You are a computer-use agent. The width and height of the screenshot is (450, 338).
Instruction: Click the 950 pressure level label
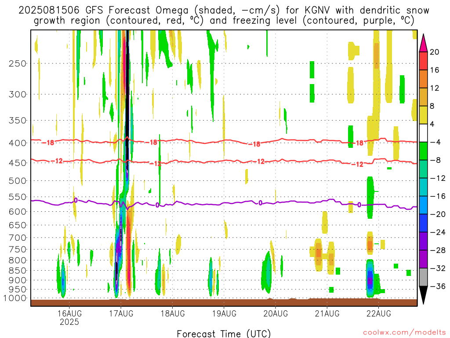coord(18,290)
